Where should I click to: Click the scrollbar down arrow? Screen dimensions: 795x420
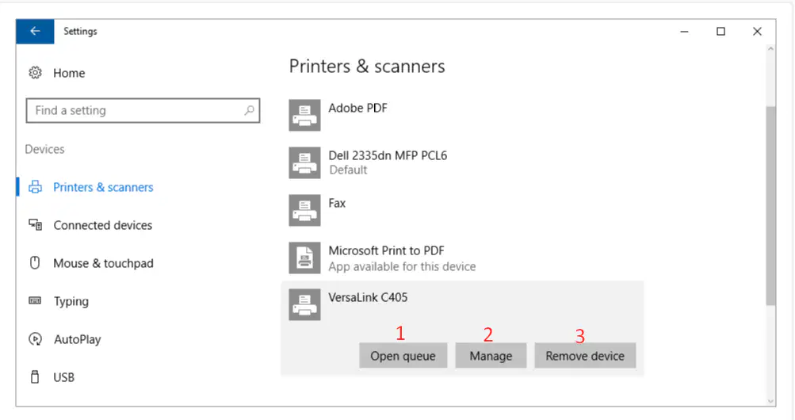pos(770,401)
